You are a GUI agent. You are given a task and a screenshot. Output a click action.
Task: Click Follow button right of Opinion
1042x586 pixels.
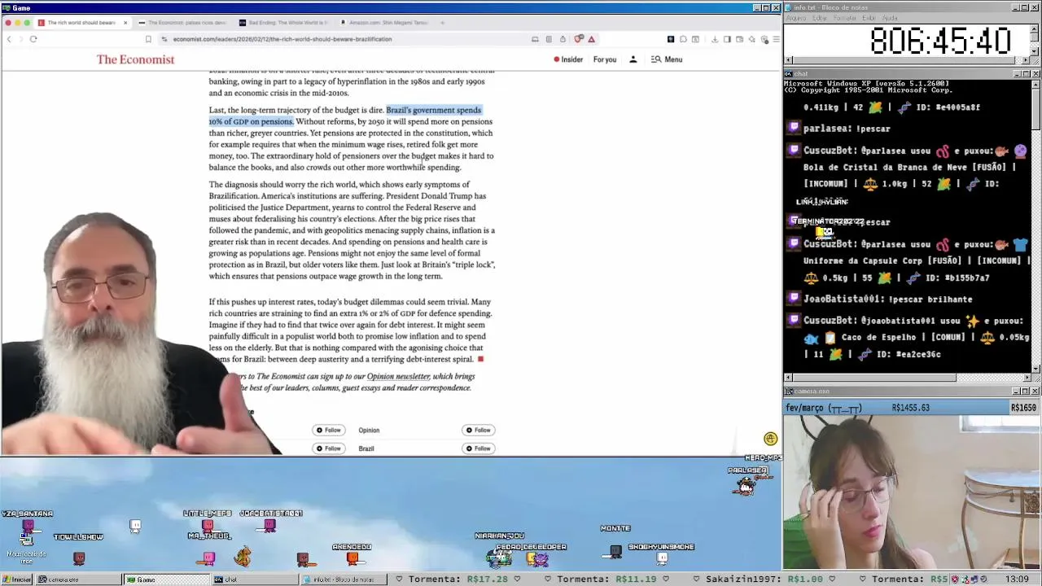[479, 430]
